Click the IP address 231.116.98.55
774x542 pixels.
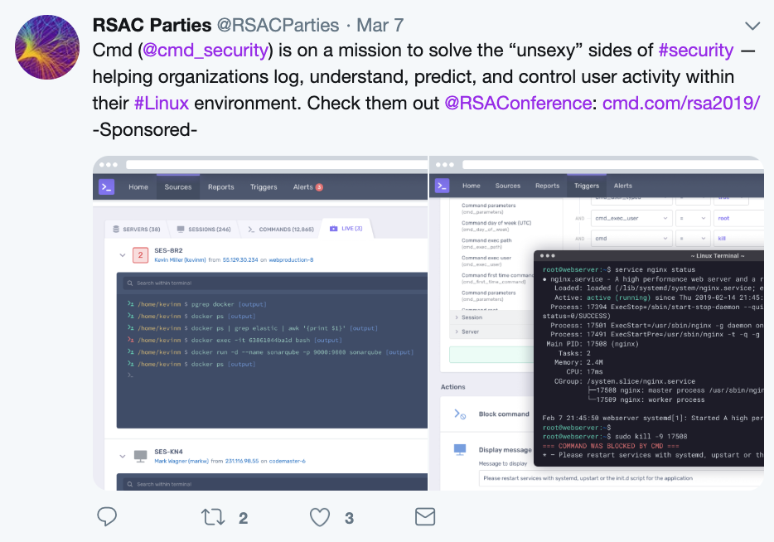pos(243,461)
